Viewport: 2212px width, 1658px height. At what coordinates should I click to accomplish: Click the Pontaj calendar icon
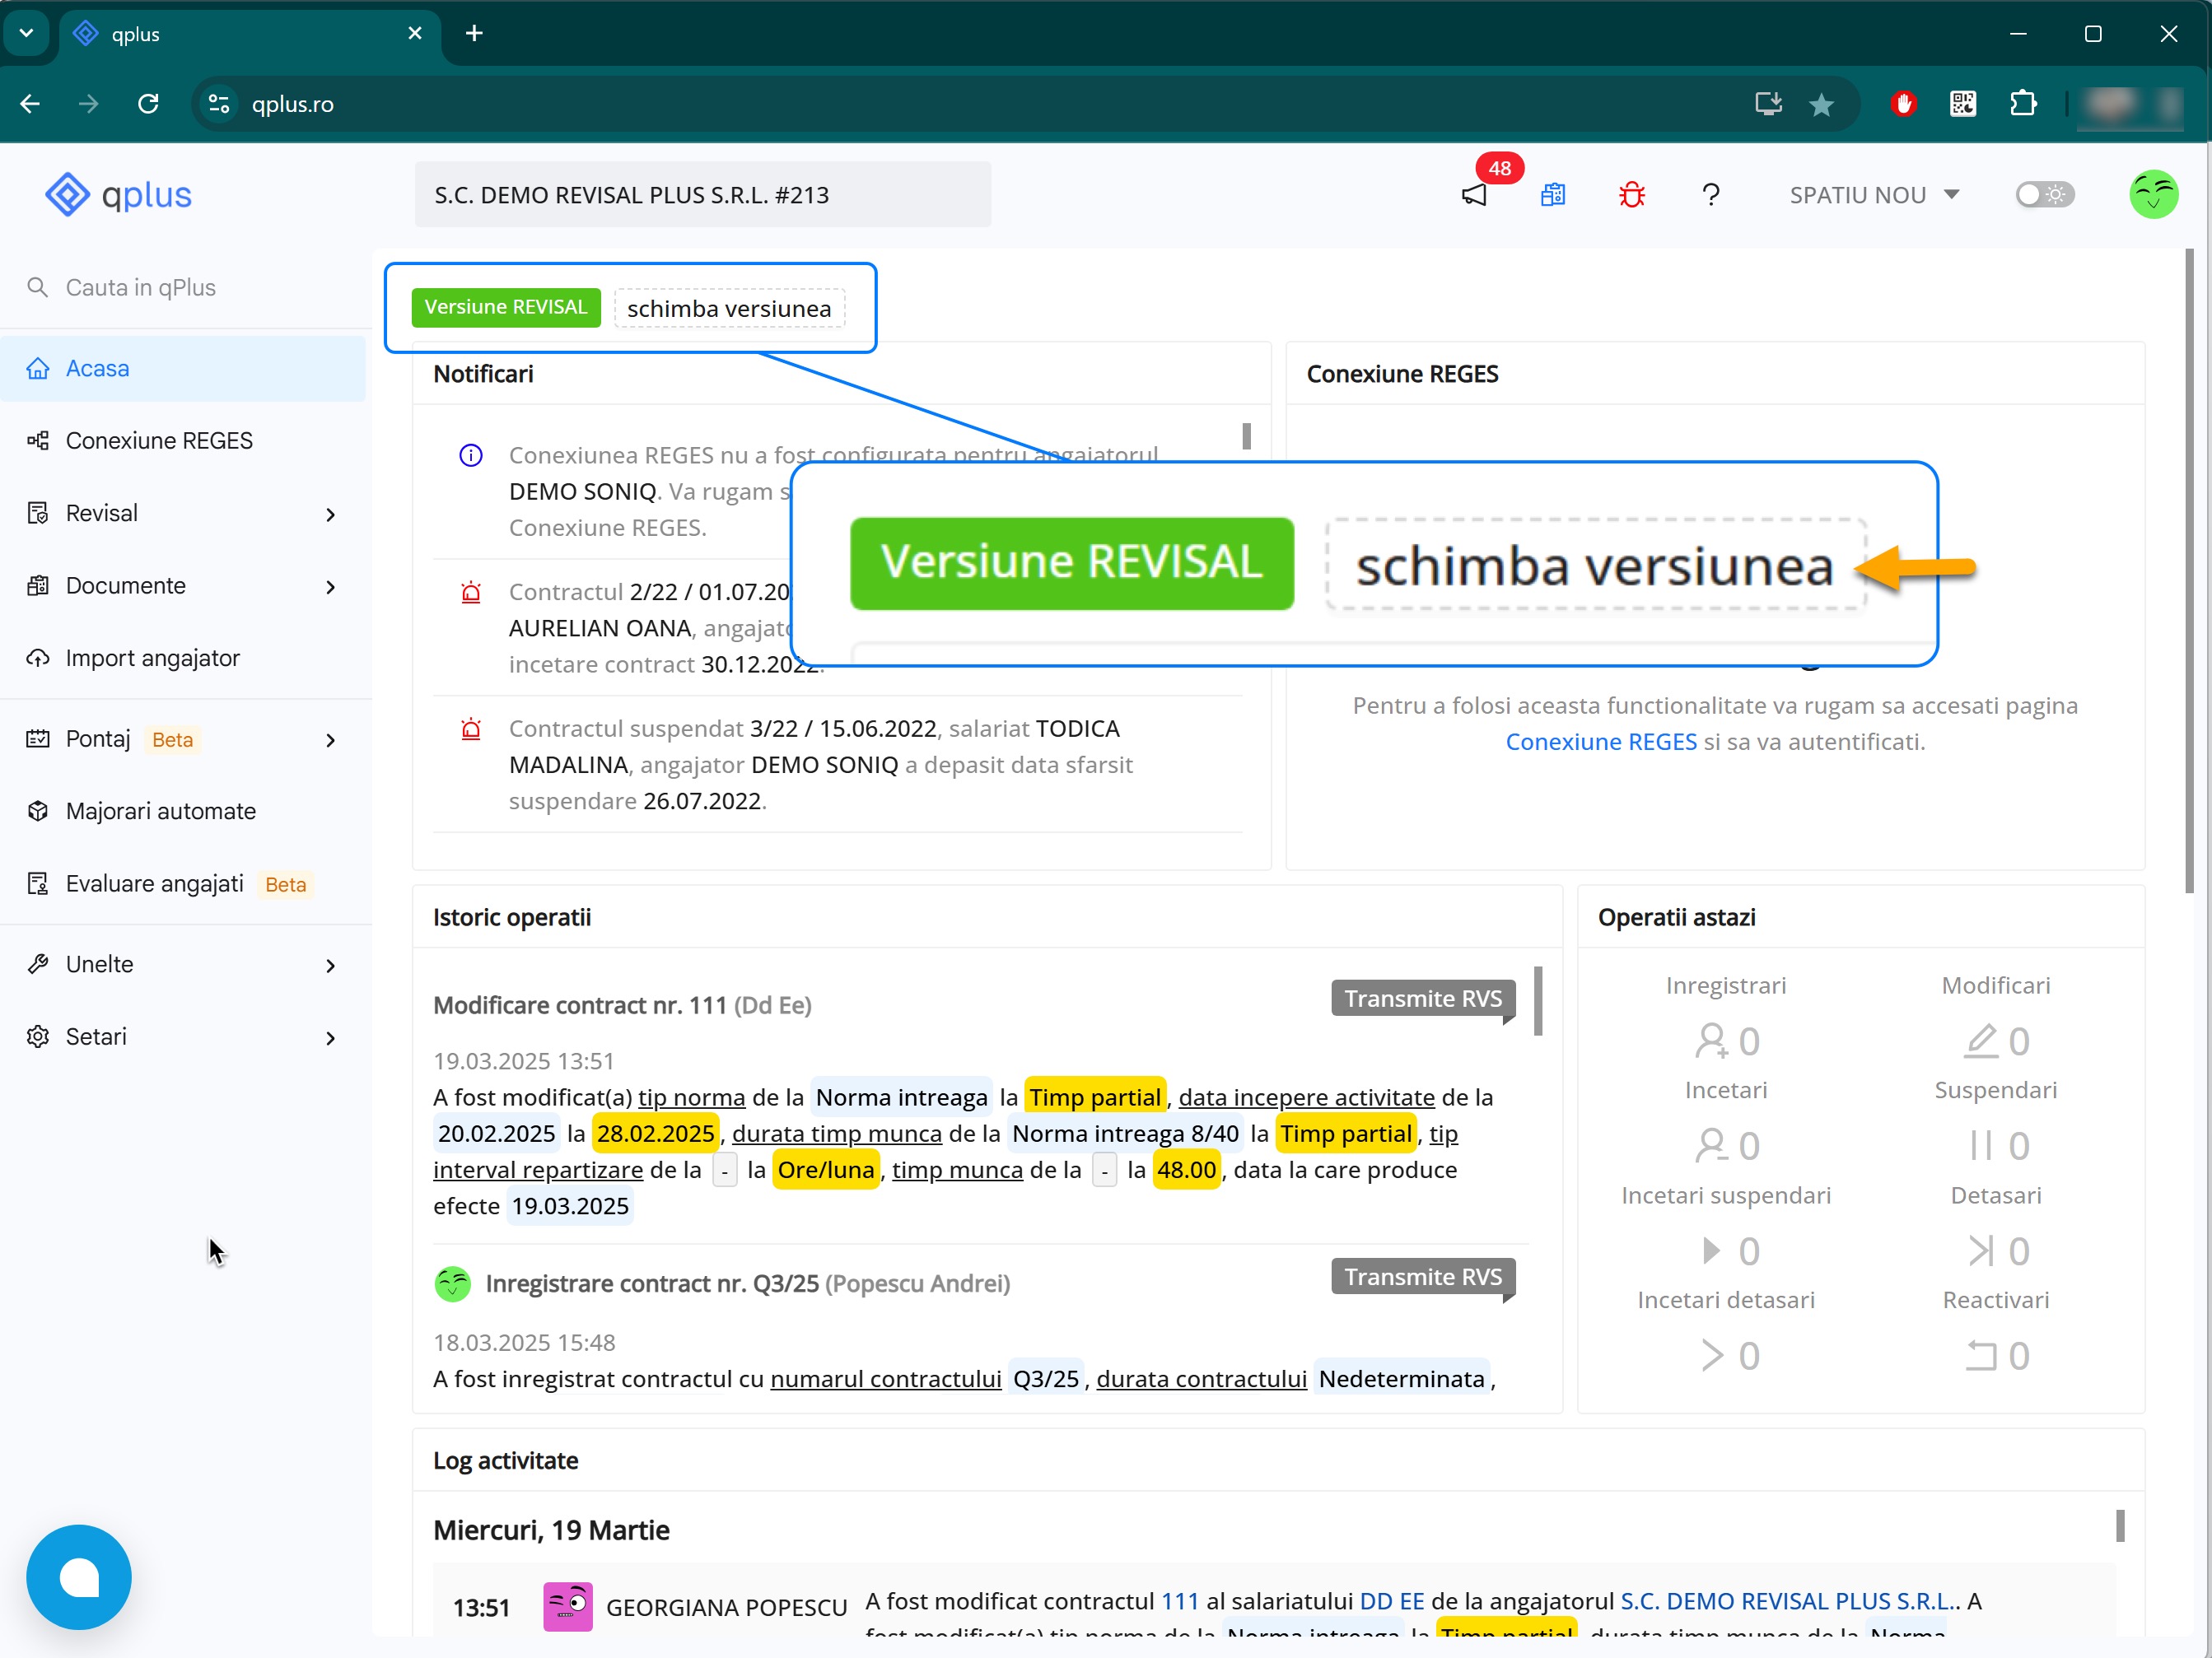(38, 739)
